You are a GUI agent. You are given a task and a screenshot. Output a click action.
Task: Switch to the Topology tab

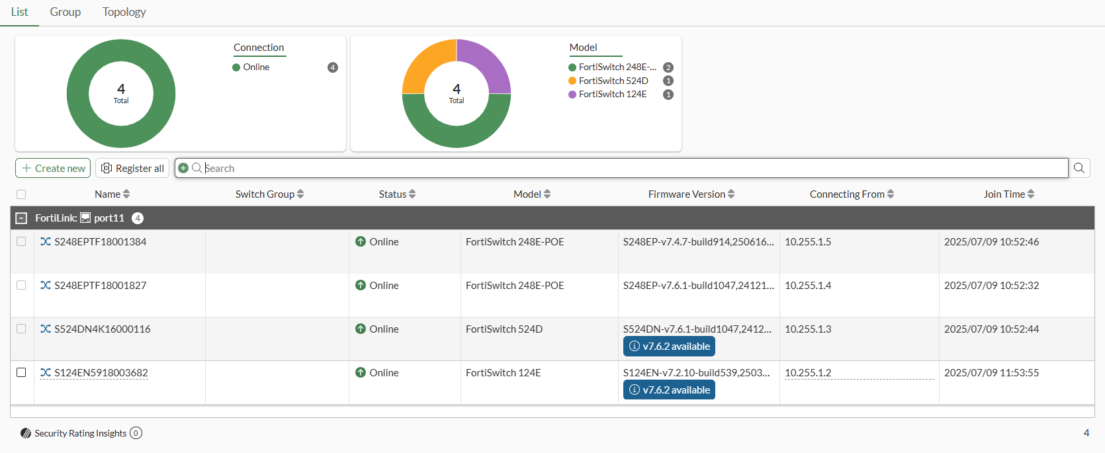[x=124, y=12]
